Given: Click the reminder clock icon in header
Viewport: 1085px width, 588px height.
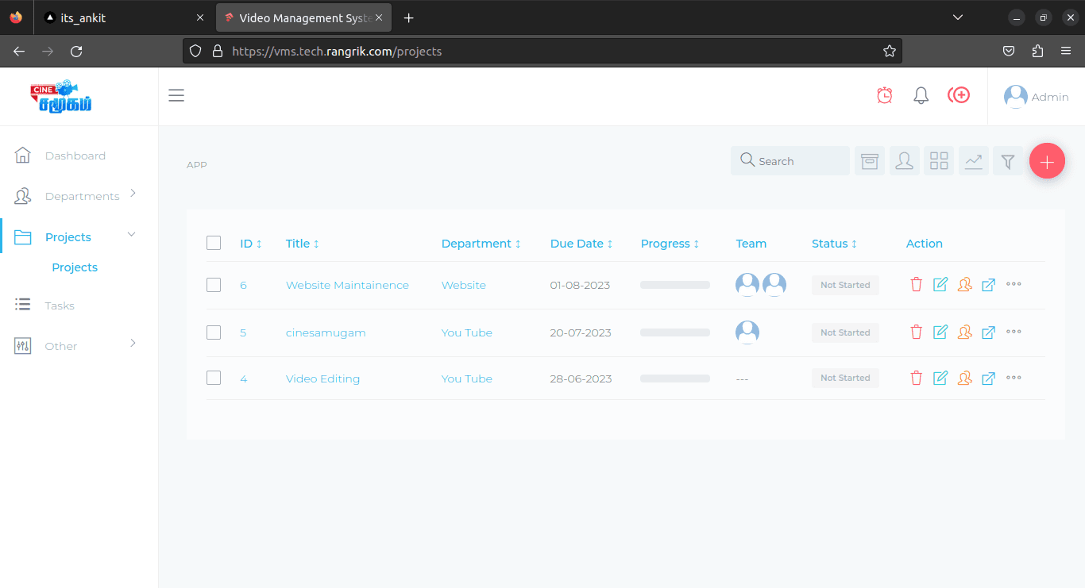Looking at the screenshot, I should 885,94.
